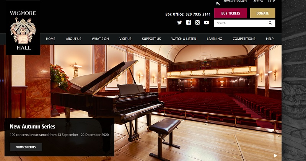Click the Donate button
Viewport: 306px width, 161px height.
pyautogui.click(x=263, y=13)
